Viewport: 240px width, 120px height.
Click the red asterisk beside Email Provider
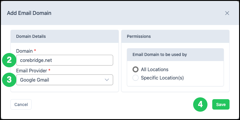[49, 70]
